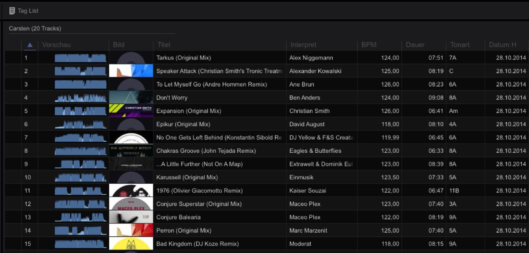Click the waveform preview of Tarkus

80,58
